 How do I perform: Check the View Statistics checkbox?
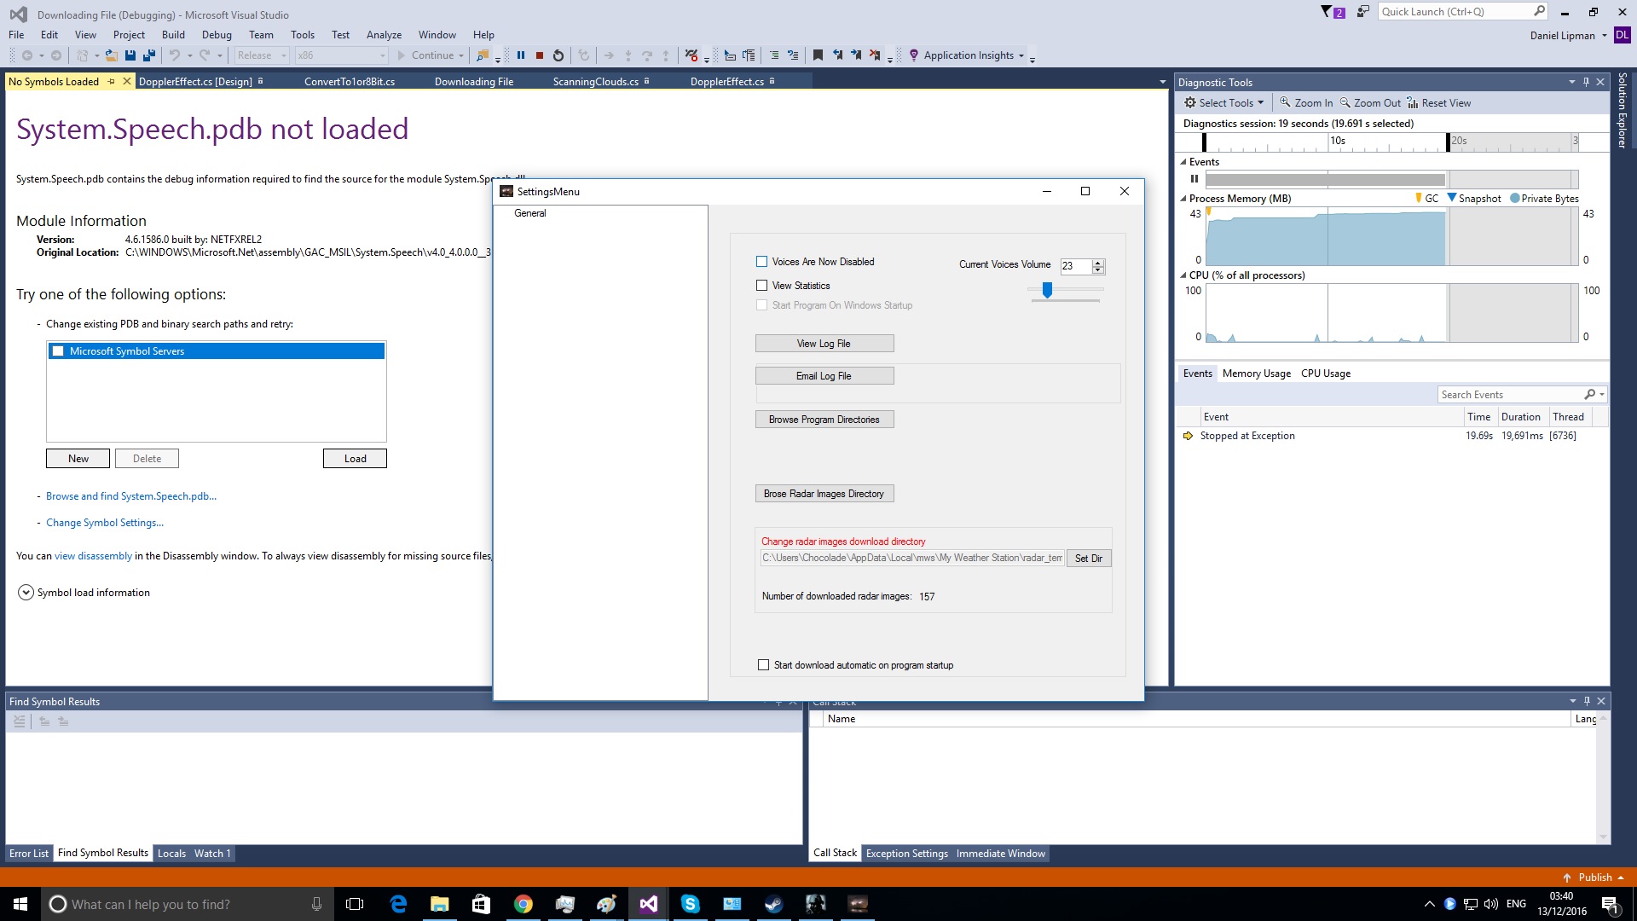point(762,286)
